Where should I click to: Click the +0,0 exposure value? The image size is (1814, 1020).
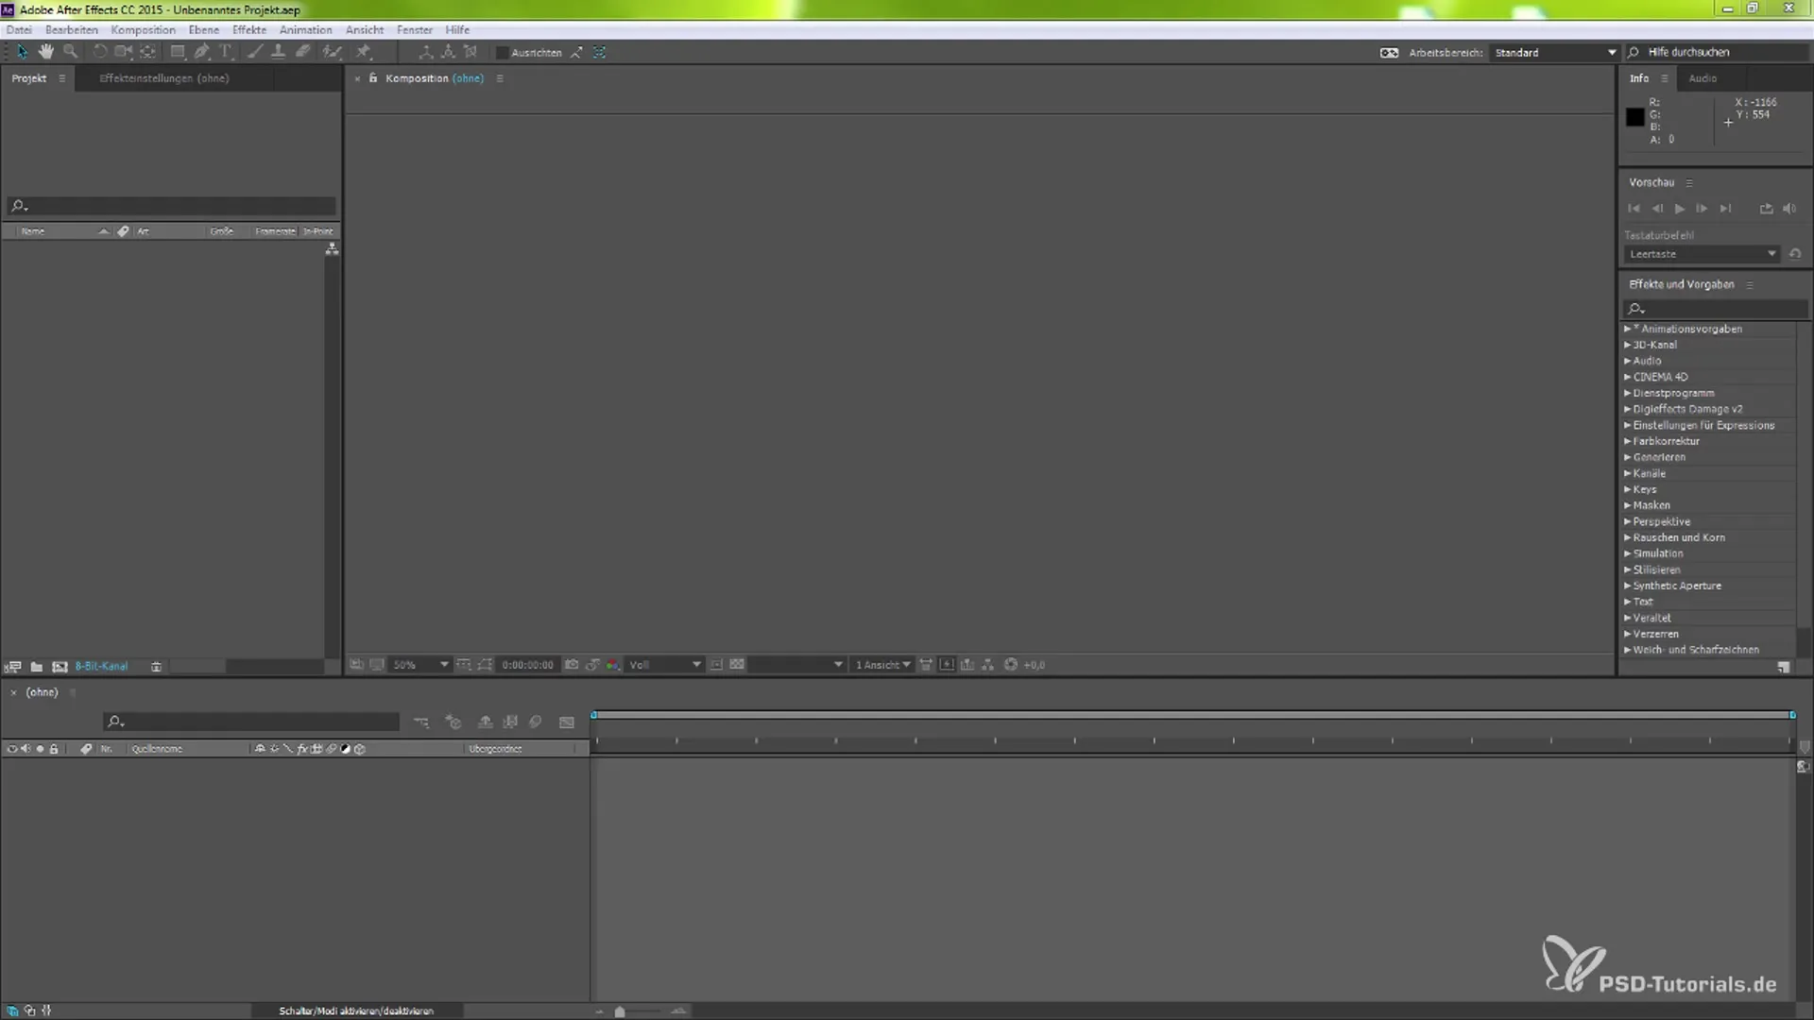(1035, 665)
